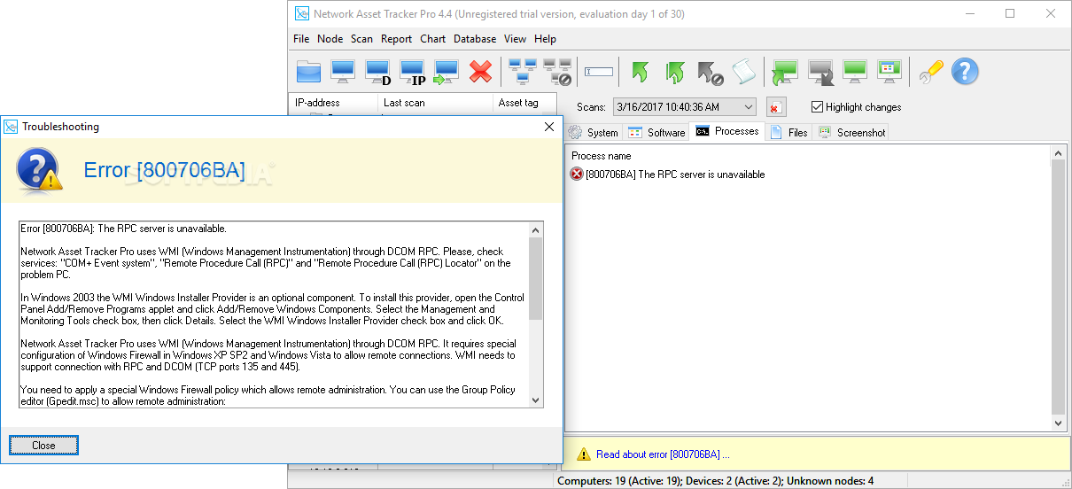Click the paper scroll log icon
Image resolution: width=1072 pixels, height=489 pixels.
pos(742,72)
